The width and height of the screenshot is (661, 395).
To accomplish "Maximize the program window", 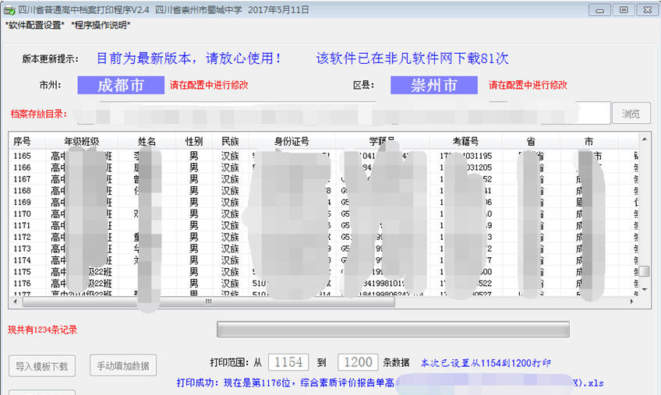I will [x=624, y=9].
